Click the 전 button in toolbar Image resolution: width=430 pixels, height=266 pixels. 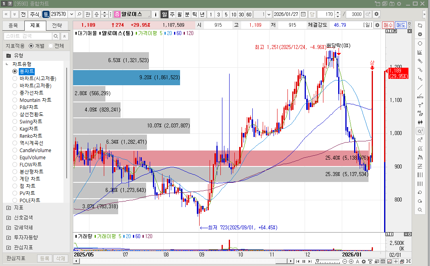click(x=23, y=14)
